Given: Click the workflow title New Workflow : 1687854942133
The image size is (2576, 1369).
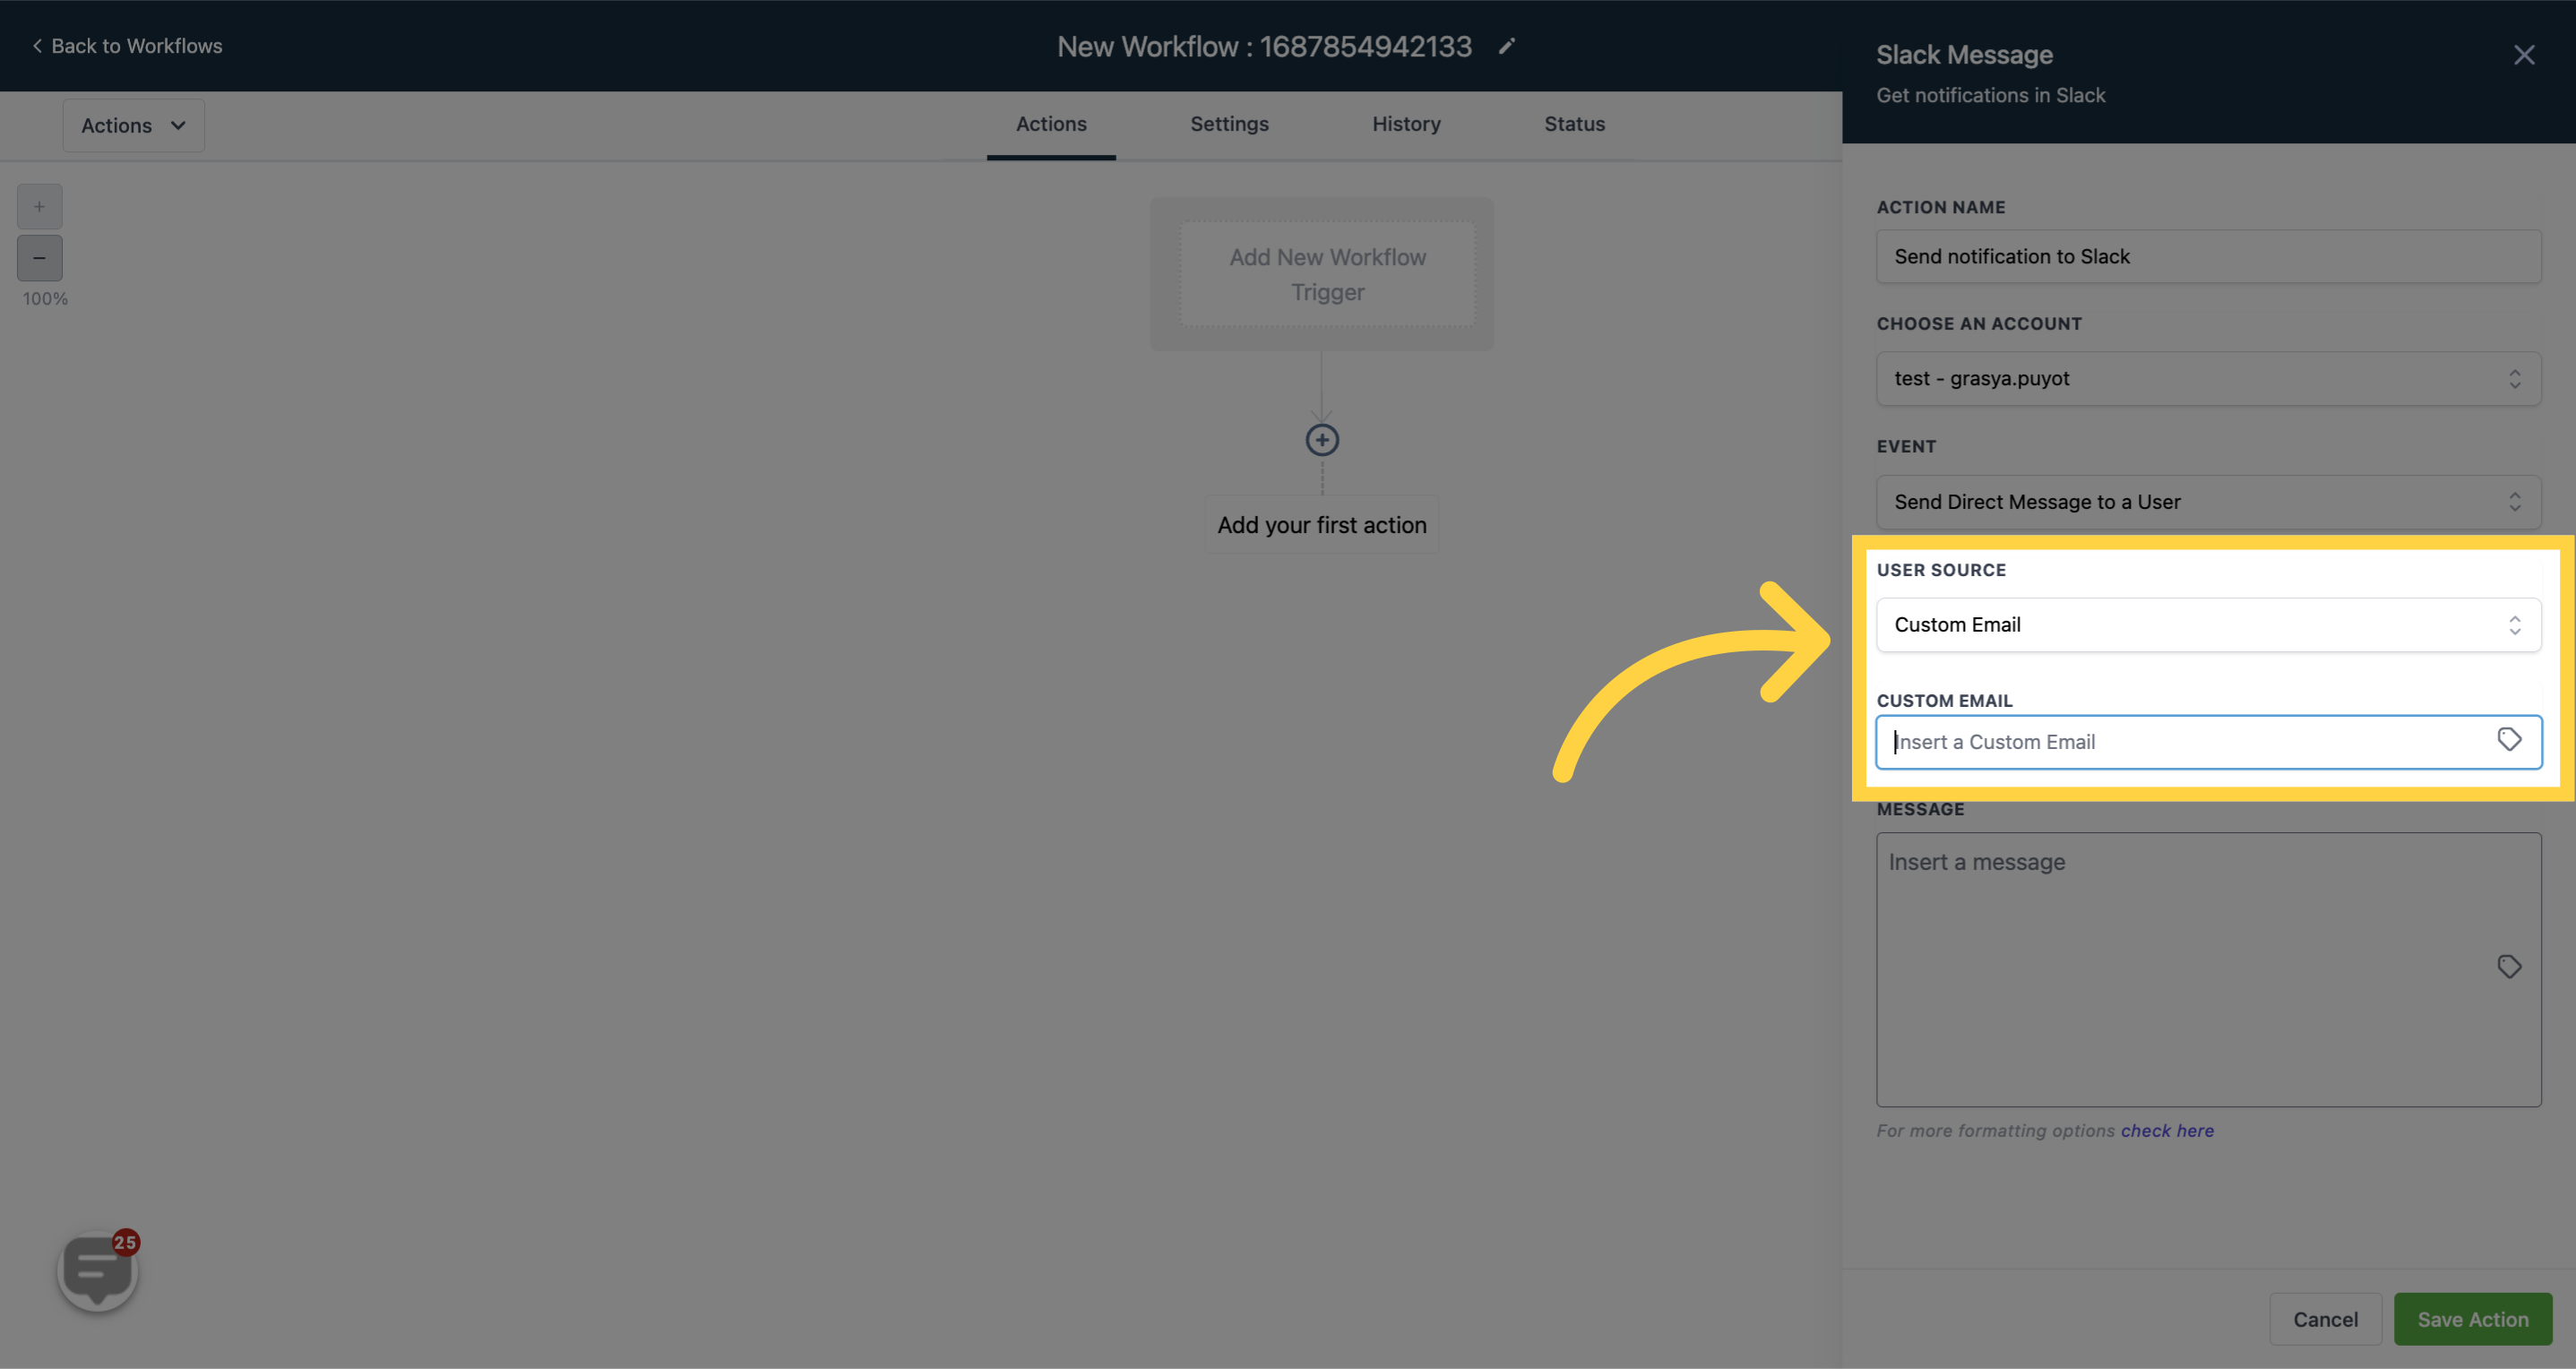Looking at the screenshot, I should coord(1264,46).
